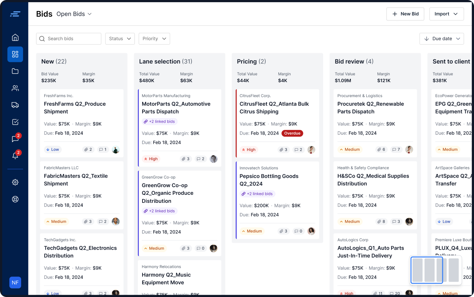The image size is (474, 297).
Task: Click the app logo at the top of the sidebar
Action: point(15,14)
